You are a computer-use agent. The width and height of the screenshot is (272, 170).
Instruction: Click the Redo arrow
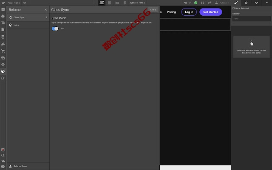click(190, 3)
